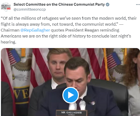The height and width of the screenshot is (116, 140).
Task: Open the three-dot more options menu
Action: pyautogui.click(x=138, y=4)
